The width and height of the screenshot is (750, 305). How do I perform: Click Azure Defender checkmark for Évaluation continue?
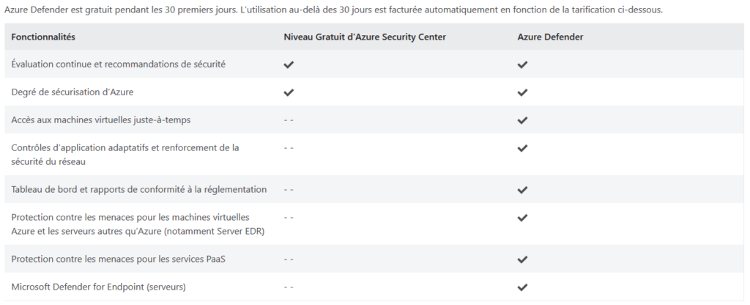(522, 65)
